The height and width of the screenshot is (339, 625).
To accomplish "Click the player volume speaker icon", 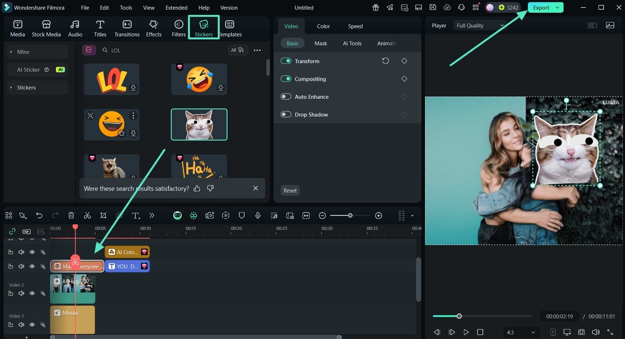I will (596, 332).
